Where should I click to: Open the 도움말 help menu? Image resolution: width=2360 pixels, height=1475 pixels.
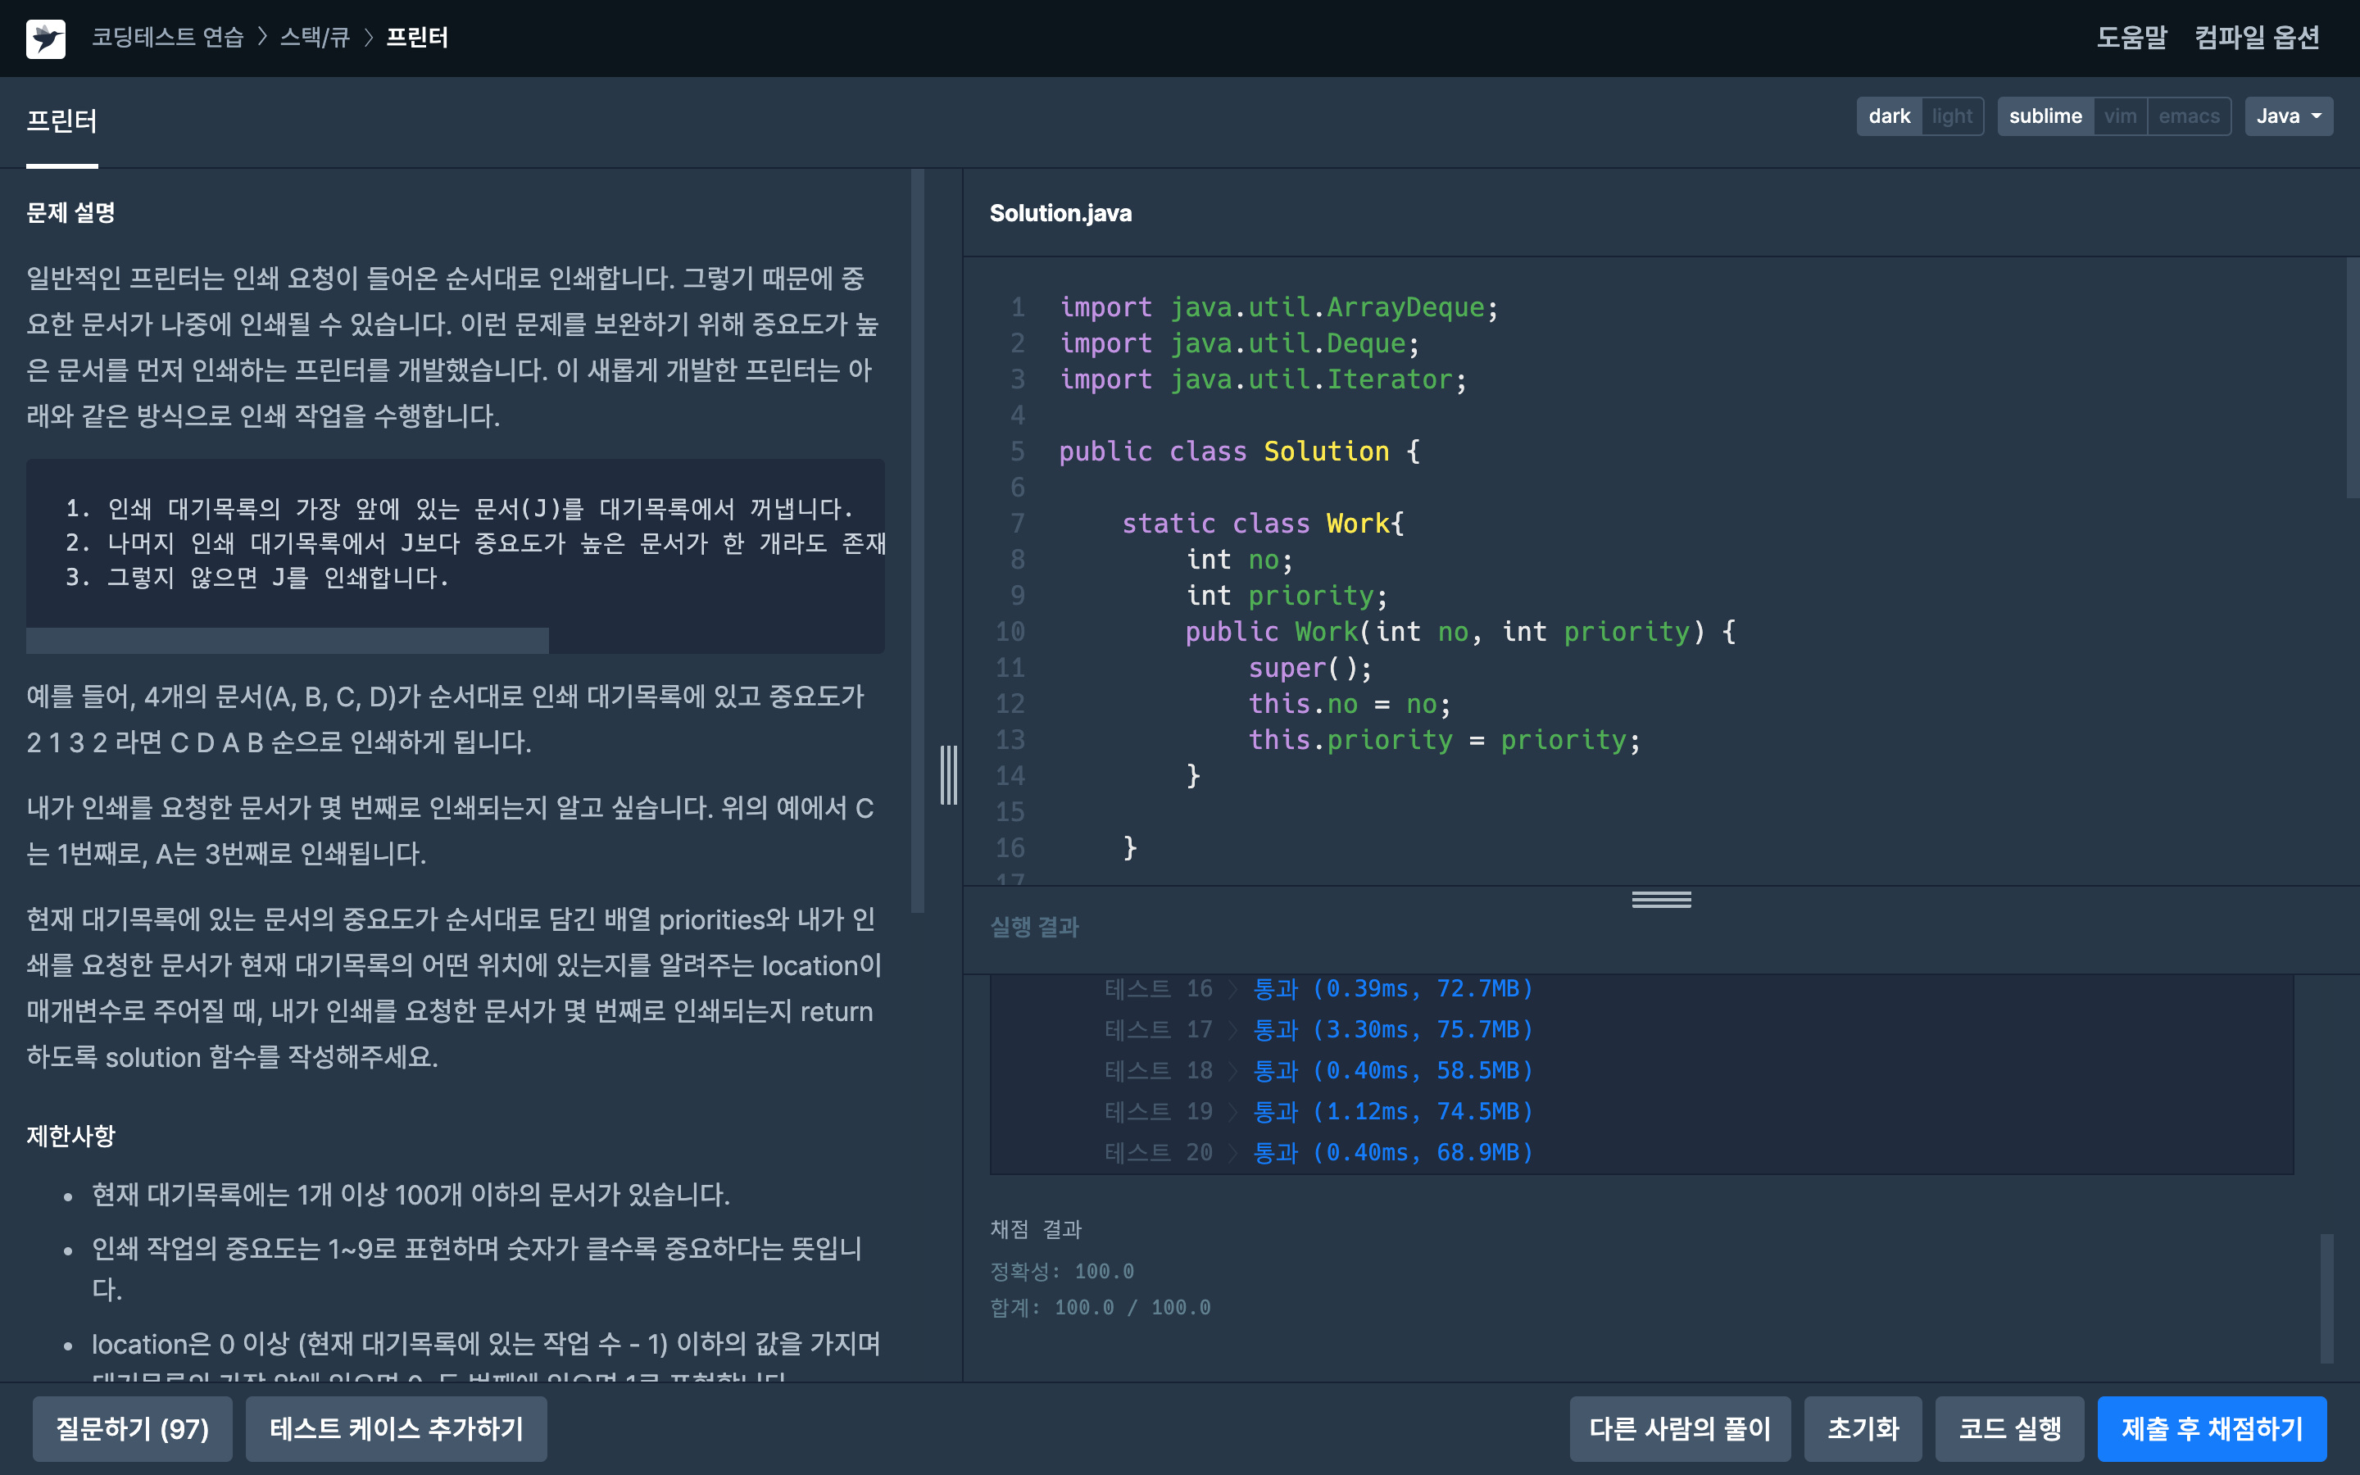point(2131,37)
